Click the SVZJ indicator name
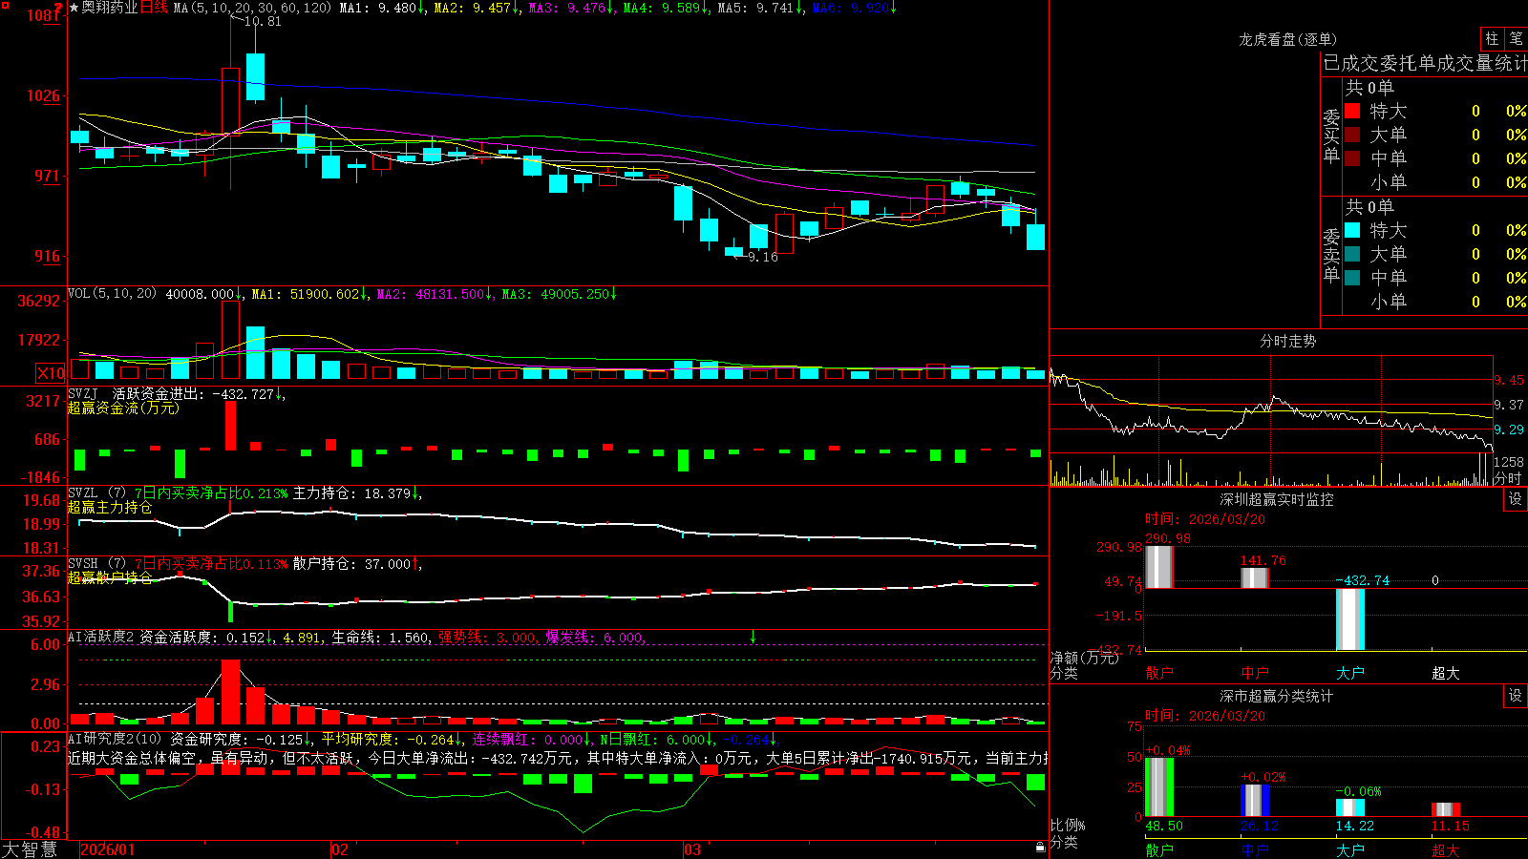The image size is (1528, 859). point(83,393)
